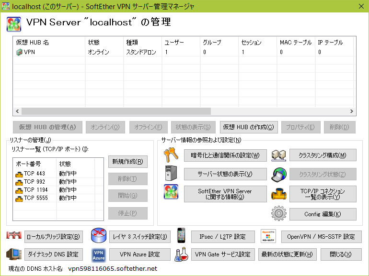Select the スタンドアロン type cell
The image size is (369, 276).
pos(141,52)
